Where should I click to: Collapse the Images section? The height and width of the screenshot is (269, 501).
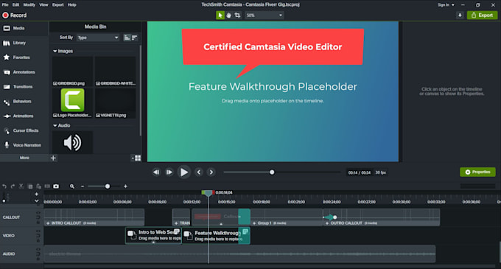coord(55,51)
